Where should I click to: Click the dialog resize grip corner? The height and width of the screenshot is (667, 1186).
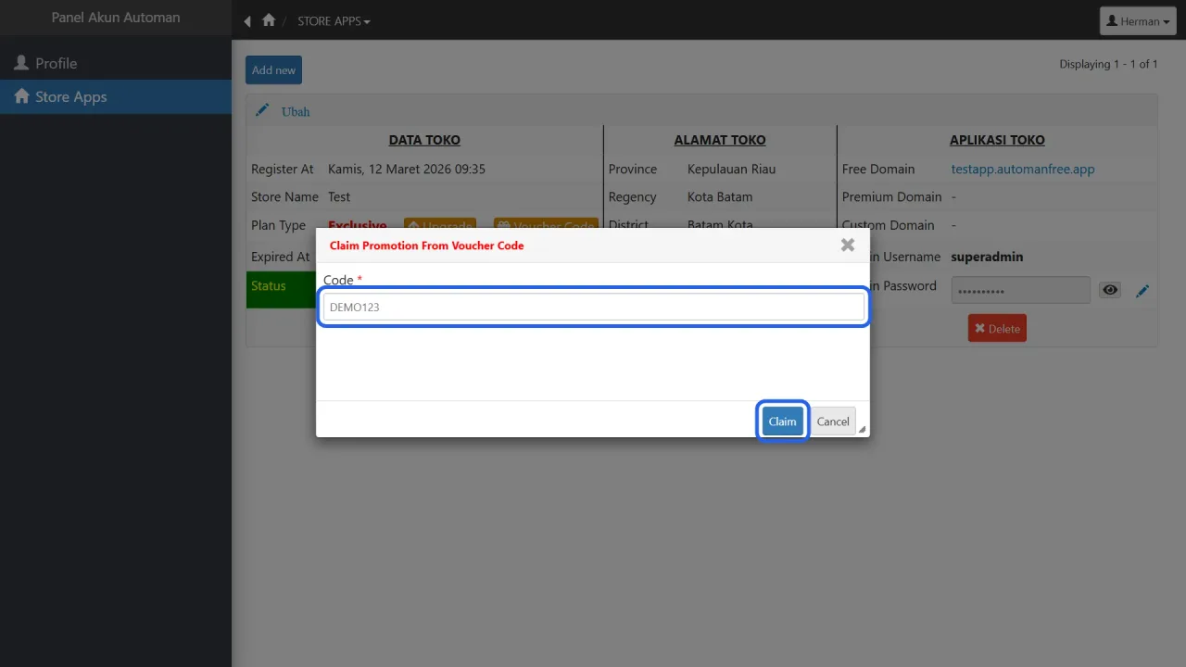click(863, 430)
